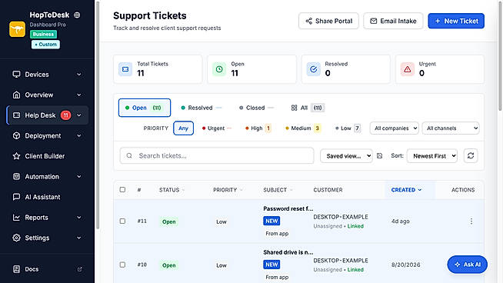Image resolution: width=503 pixels, height=283 pixels.
Task: Sort by the STATUS column header
Action: (x=172, y=190)
